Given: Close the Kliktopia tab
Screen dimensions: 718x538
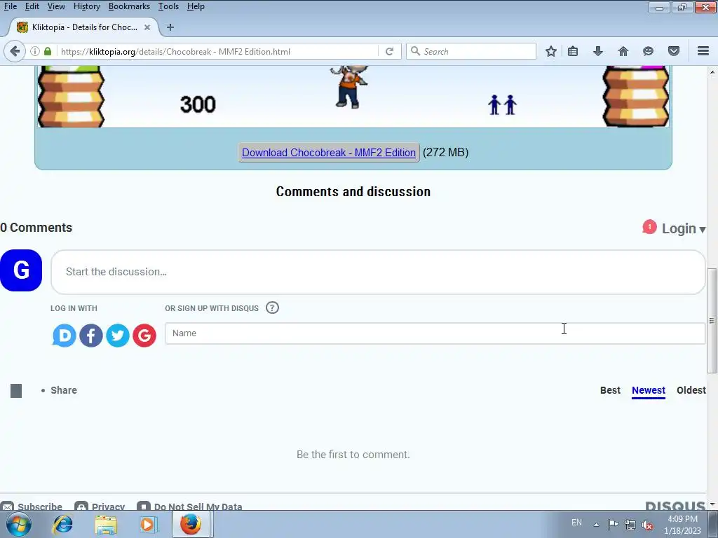Looking at the screenshot, I should (x=147, y=27).
